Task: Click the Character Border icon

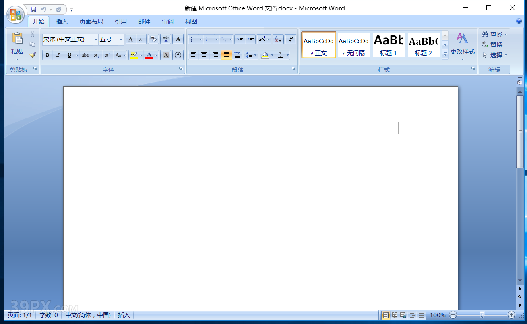Action: pyautogui.click(x=178, y=39)
